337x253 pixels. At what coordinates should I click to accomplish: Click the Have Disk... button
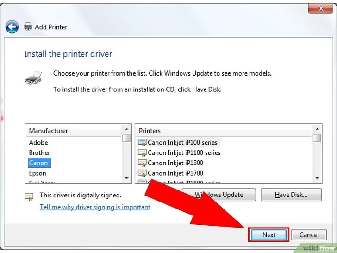[x=291, y=195]
